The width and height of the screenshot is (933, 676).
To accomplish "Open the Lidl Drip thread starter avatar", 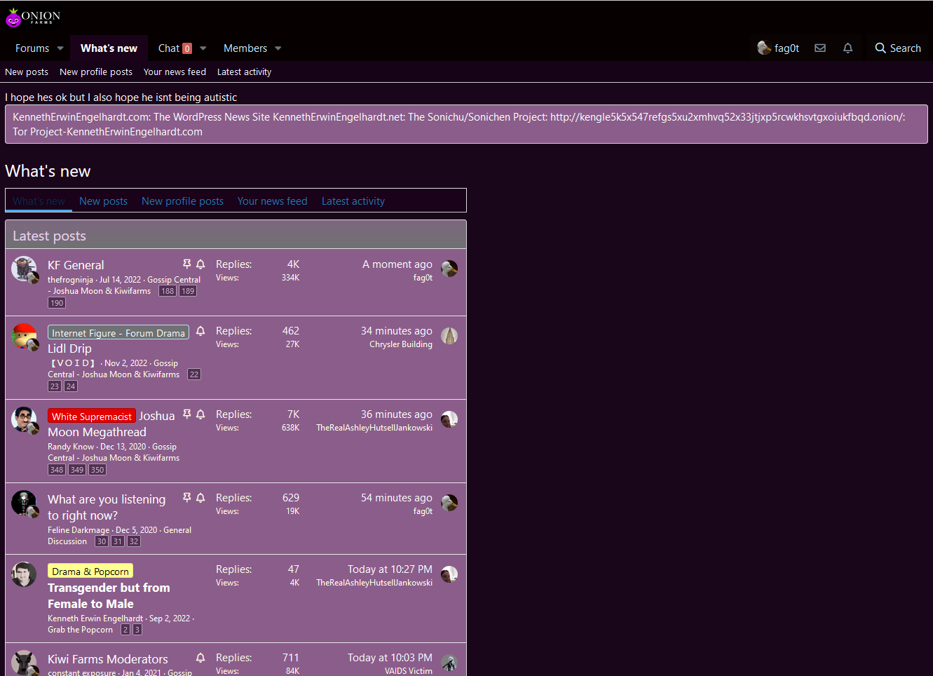I will point(24,336).
